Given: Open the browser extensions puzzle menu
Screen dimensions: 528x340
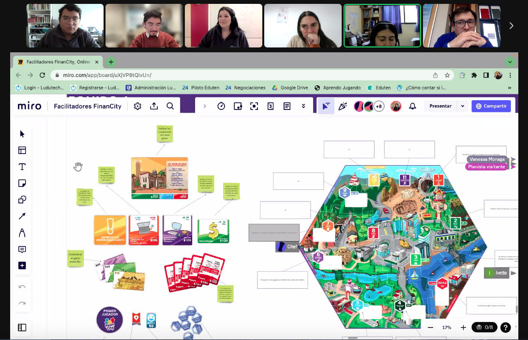Looking at the screenshot, I should [474, 75].
